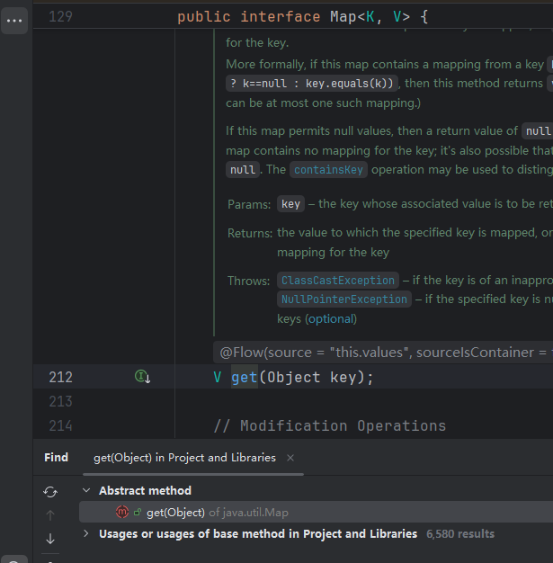Click the previous occurrence up arrow
553x563 pixels.
click(50, 515)
